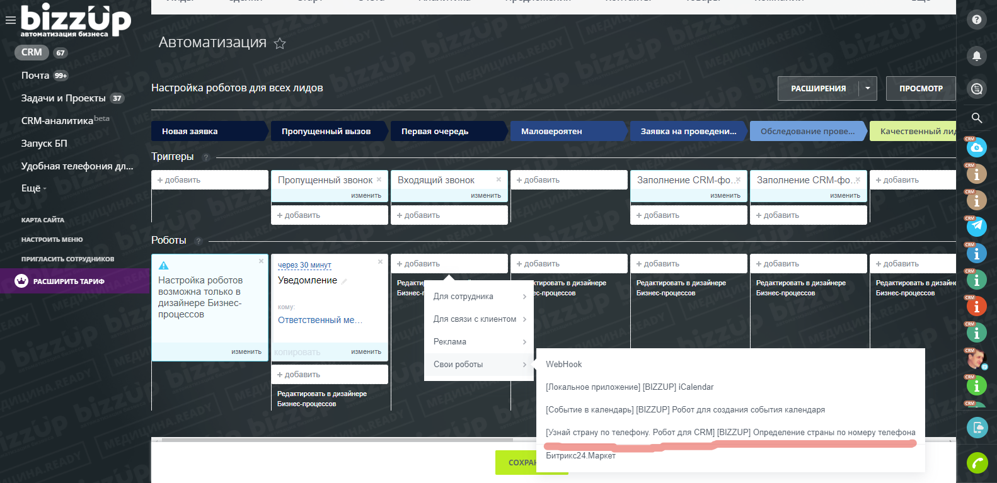Click Настроить меню link
997x483 pixels.
52,239
